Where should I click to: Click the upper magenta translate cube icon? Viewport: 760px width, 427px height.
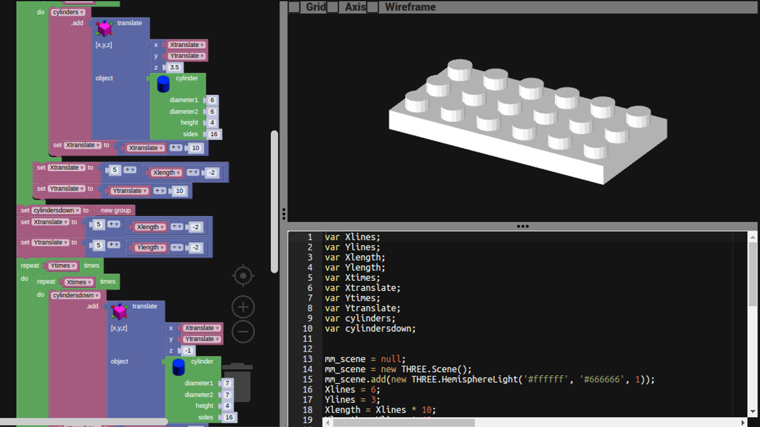tap(104, 28)
